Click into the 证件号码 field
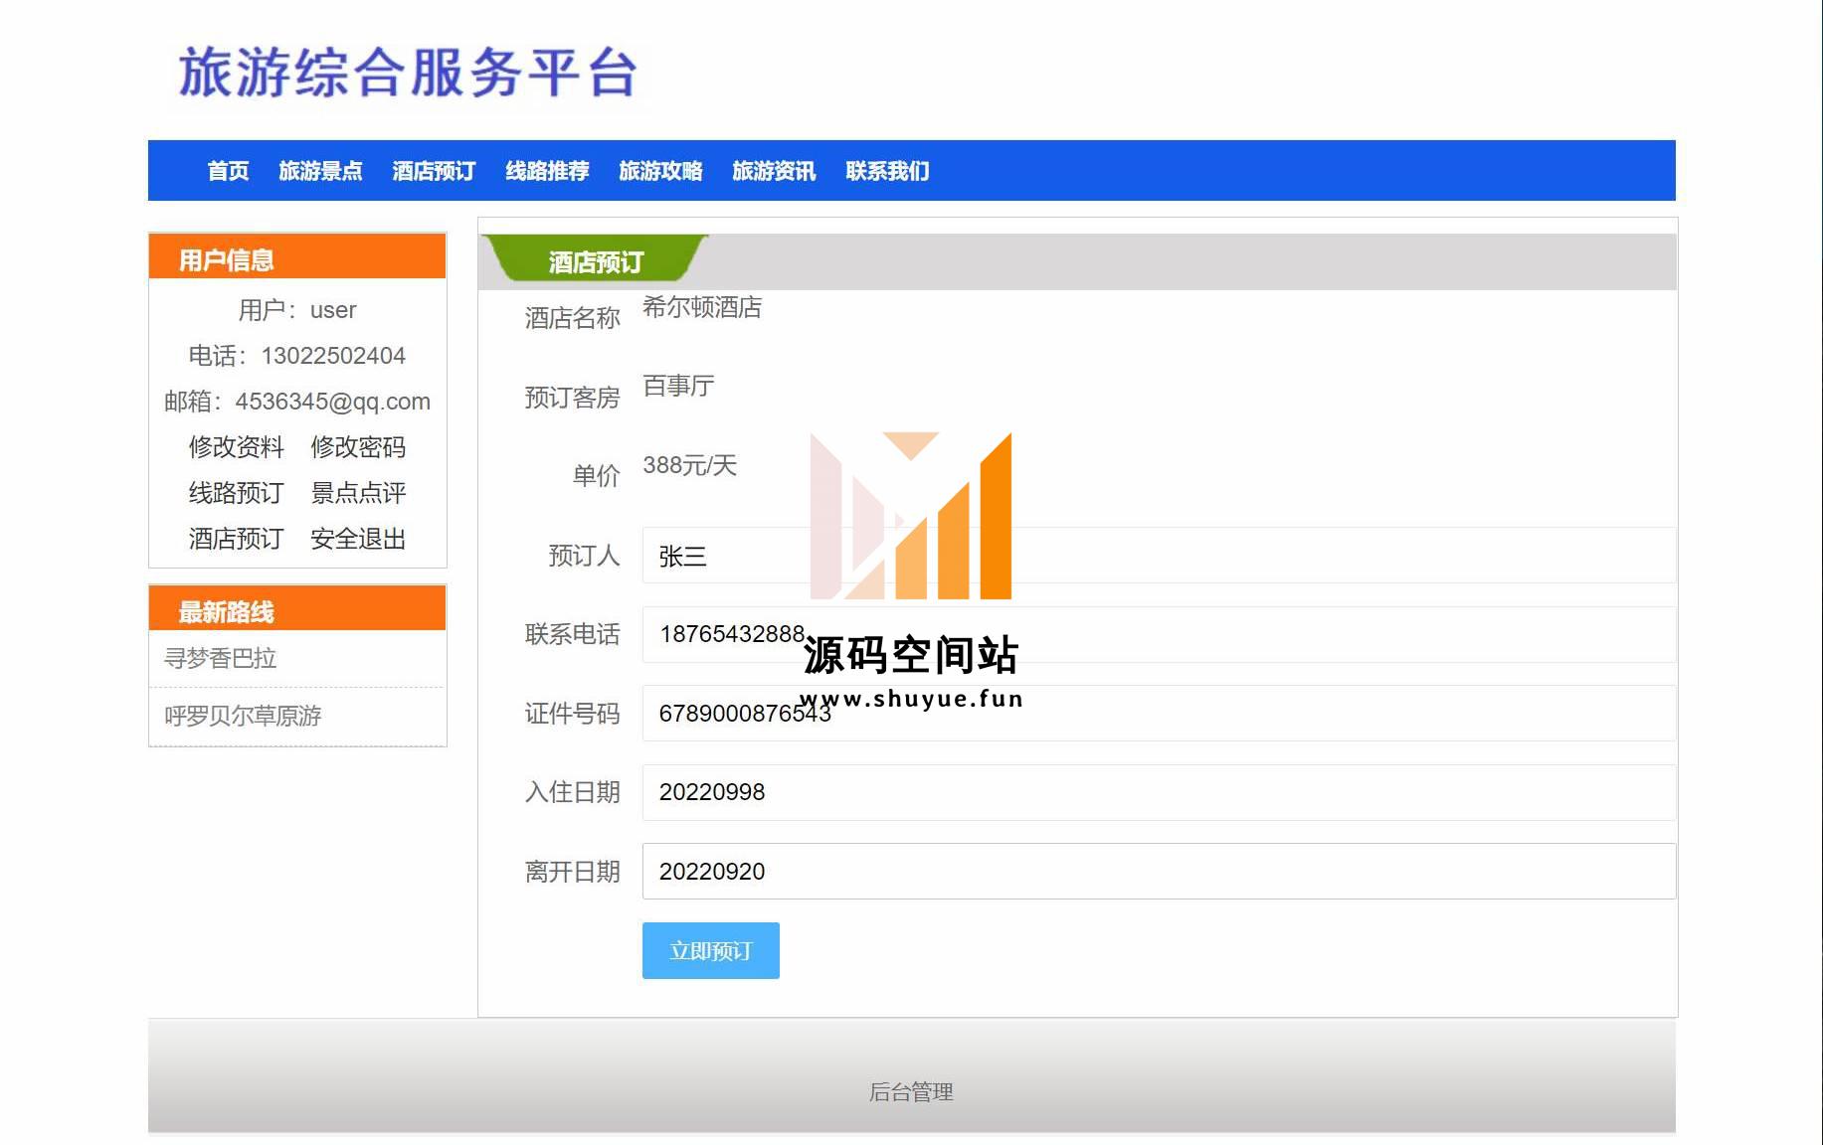 [1159, 714]
